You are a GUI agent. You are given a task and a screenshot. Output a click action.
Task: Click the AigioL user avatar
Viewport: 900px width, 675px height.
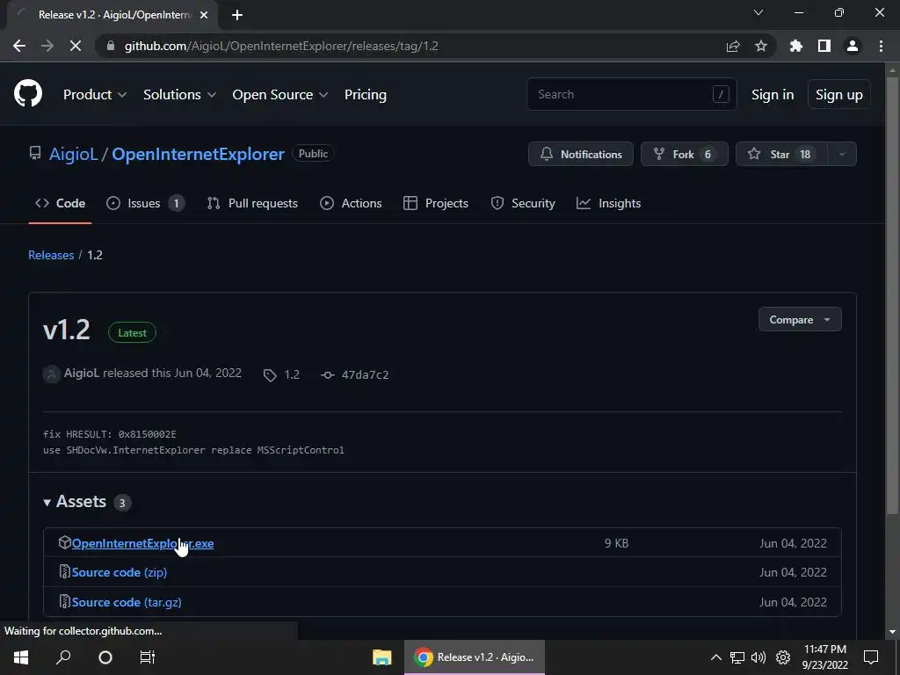click(x=51, y=374)
